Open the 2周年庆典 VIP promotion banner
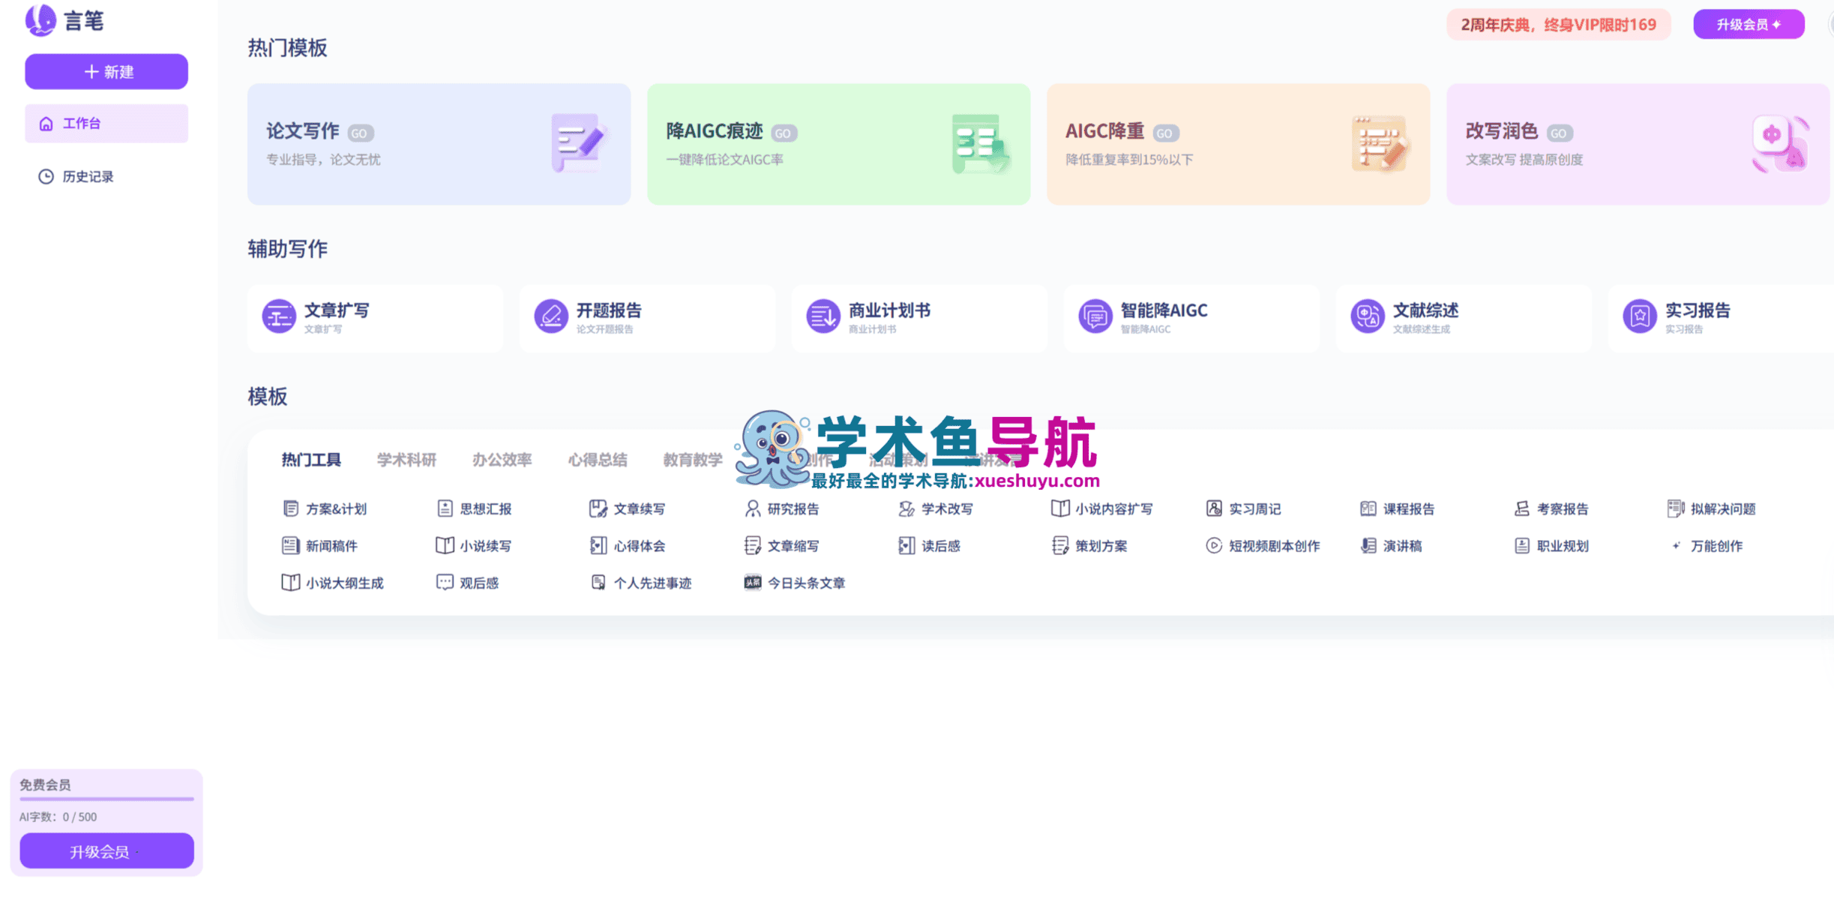The width and height of the screenshot is (1834, 900). (1558, 25)
